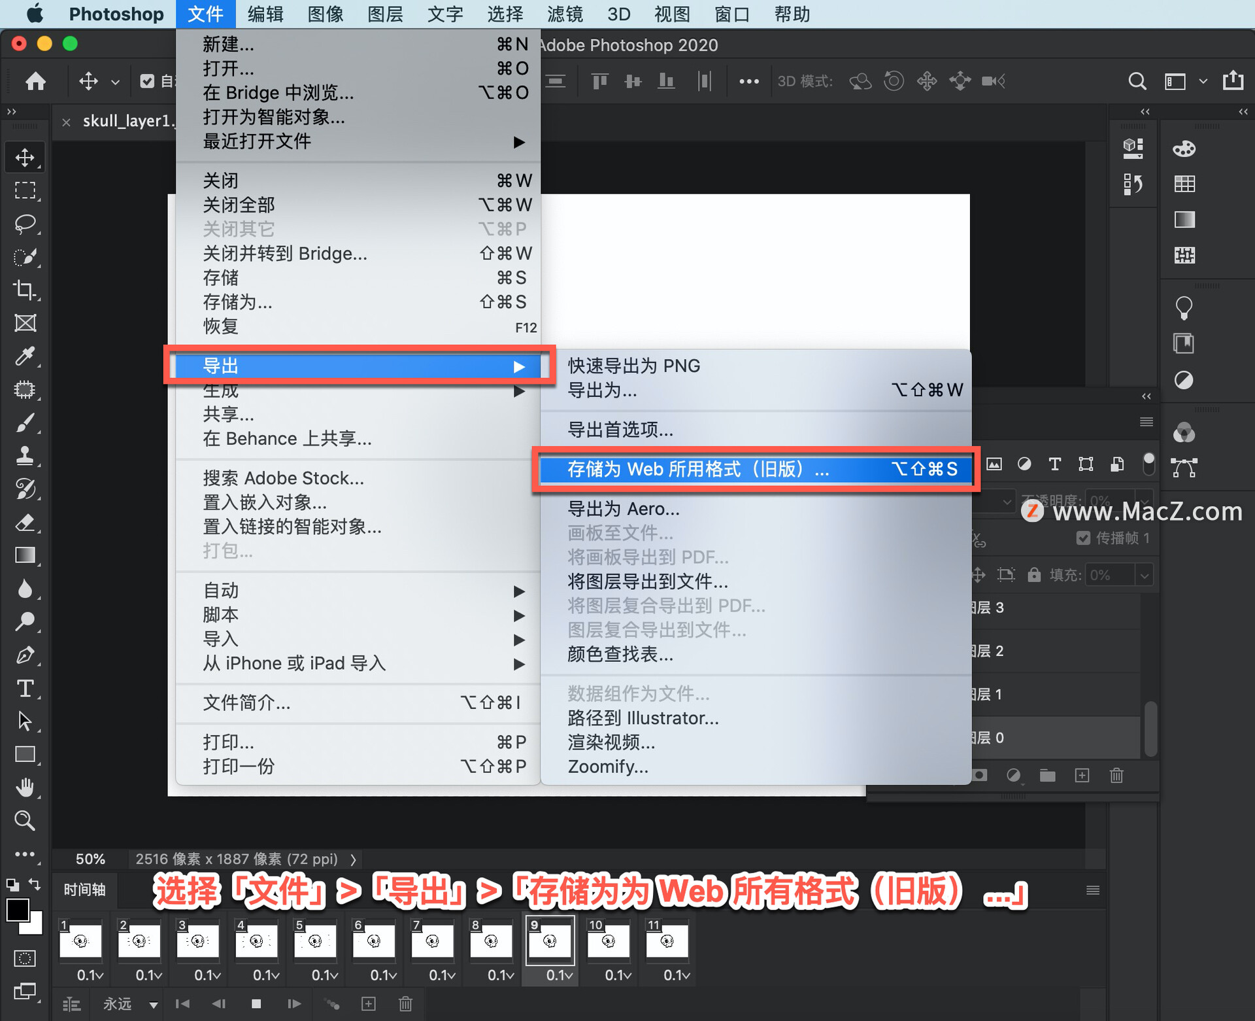
Task: Select the Path Selection tool
Action: click(25, 721)
